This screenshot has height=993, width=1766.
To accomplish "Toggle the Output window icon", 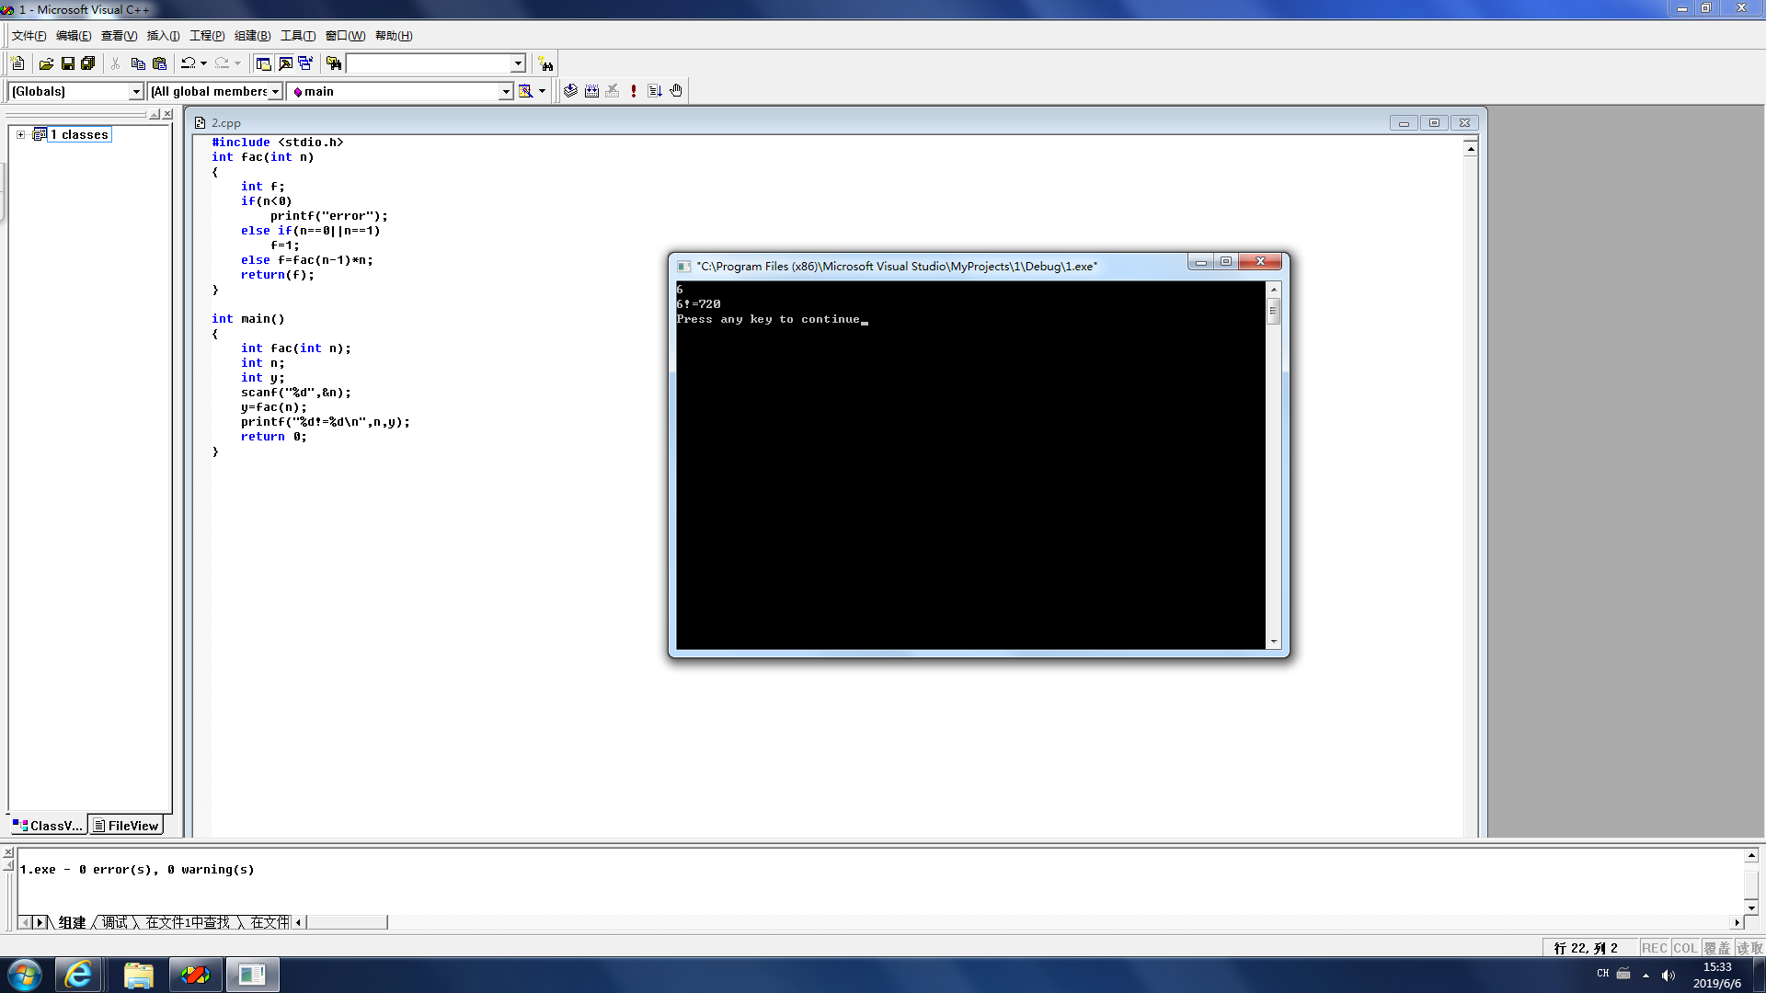I will pos(285,63).
